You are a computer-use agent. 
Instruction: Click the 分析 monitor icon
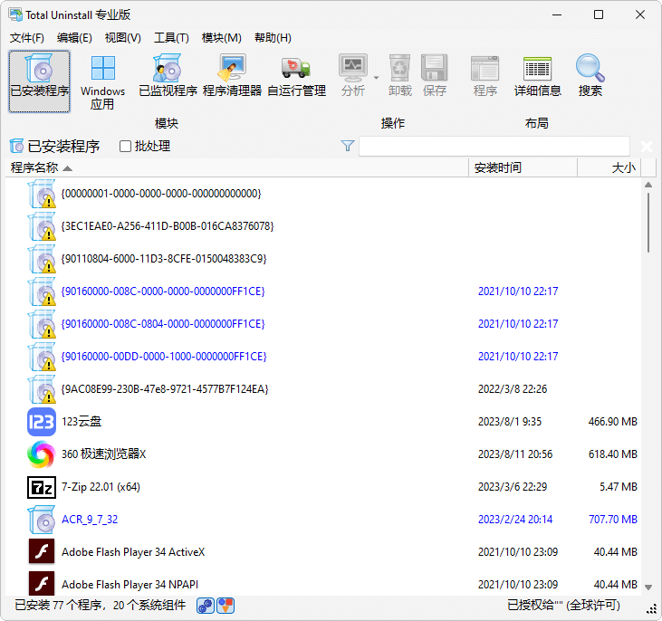pos(353,68)
